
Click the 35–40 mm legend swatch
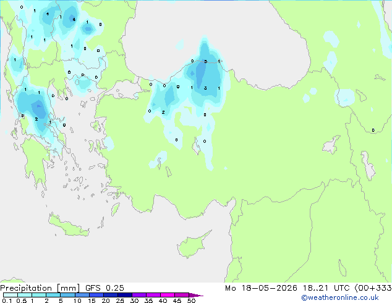click(153, 295)
